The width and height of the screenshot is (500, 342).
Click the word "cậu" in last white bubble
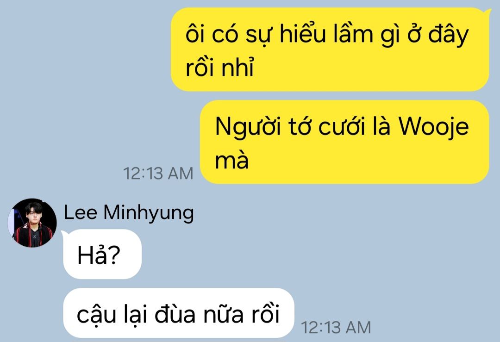(96, 316)
